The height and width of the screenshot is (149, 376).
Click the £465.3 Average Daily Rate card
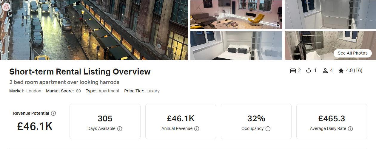332,121
